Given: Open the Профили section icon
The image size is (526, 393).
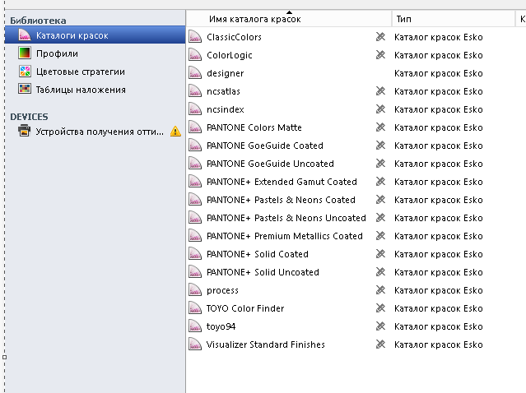Looking at the screenshot, I should 25,53.
